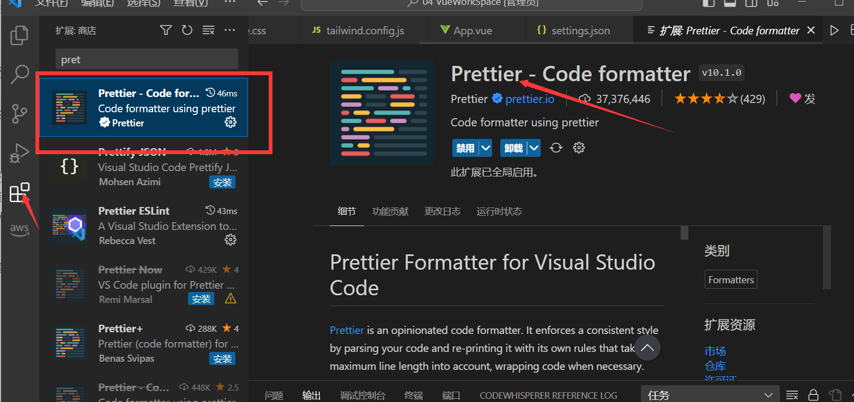Install the Prettier+ extension
The image size is (854, 402).
[222, 358]
